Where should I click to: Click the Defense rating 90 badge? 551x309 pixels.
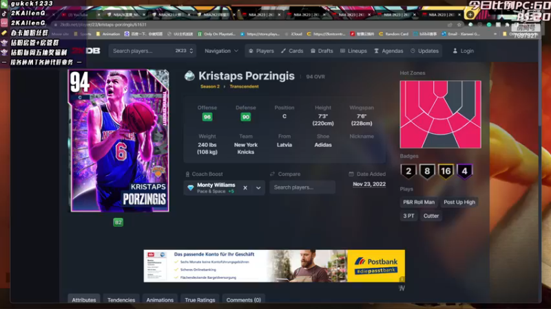[x=246, y=117]
